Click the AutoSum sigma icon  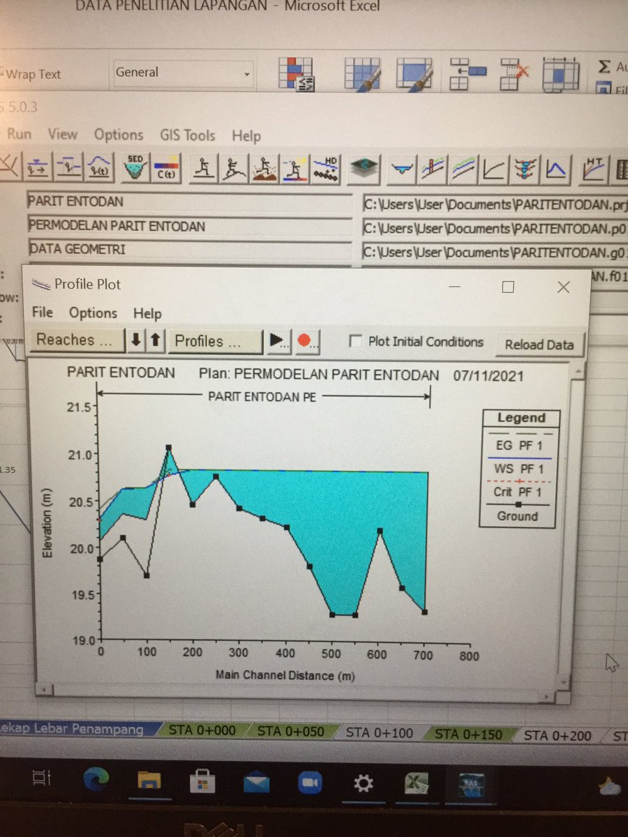[x=604, y=67]
